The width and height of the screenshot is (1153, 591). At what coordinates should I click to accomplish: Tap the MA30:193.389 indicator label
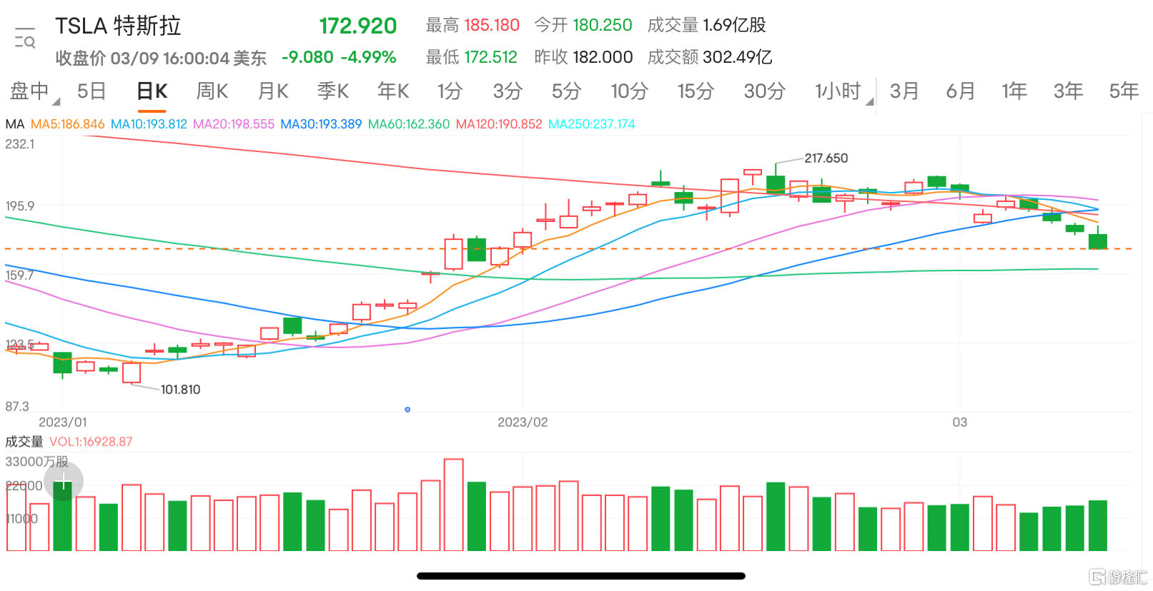(x=321, y=124)
